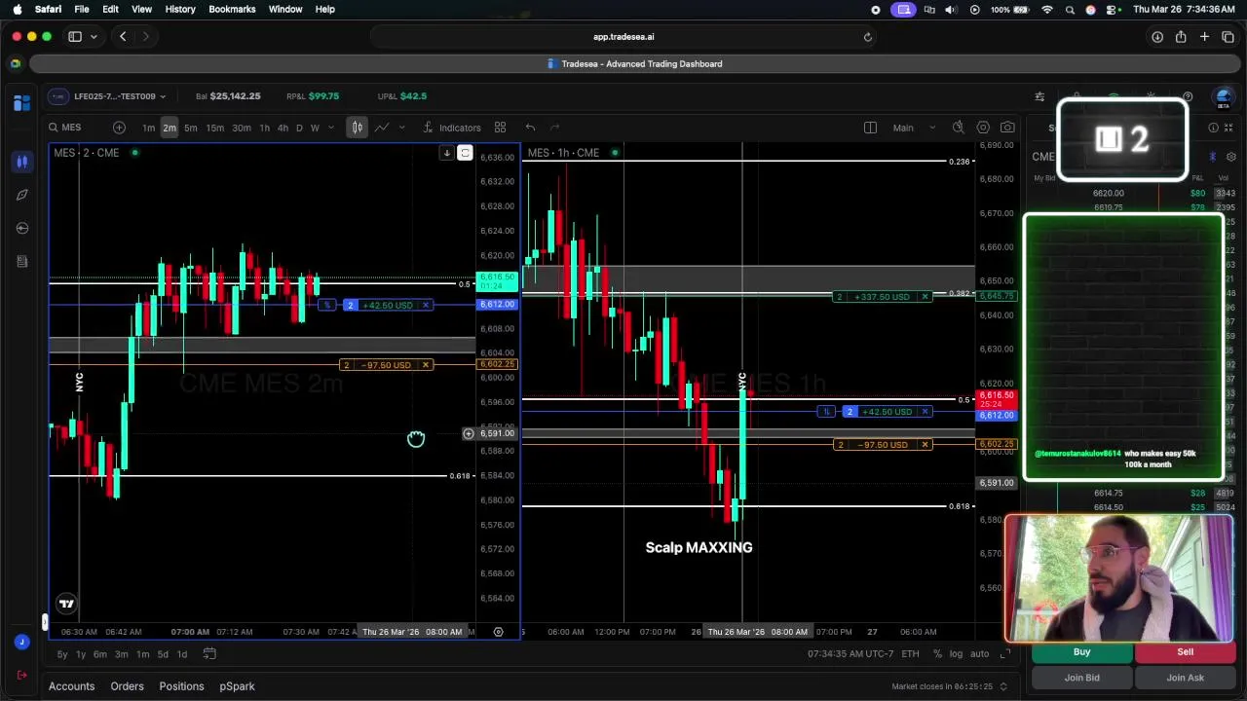Viewport: 1247px width, 701px height.
Task: Close the +42.50 USD position on 2m chart
Action: [x=425, y=306]
